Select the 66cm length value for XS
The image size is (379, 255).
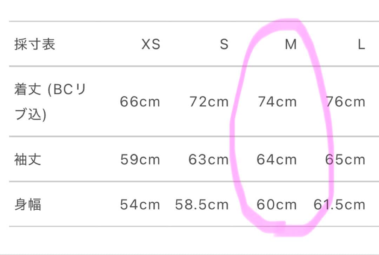point(140,102)
